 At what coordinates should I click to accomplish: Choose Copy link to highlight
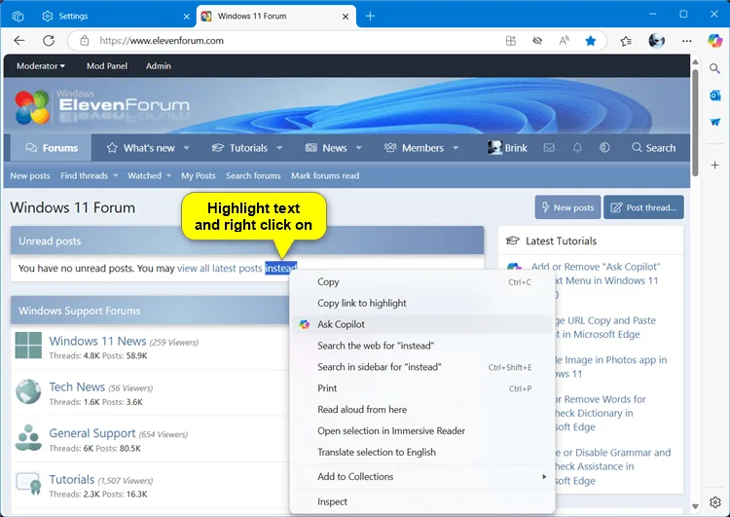click(x=422, y=303)
